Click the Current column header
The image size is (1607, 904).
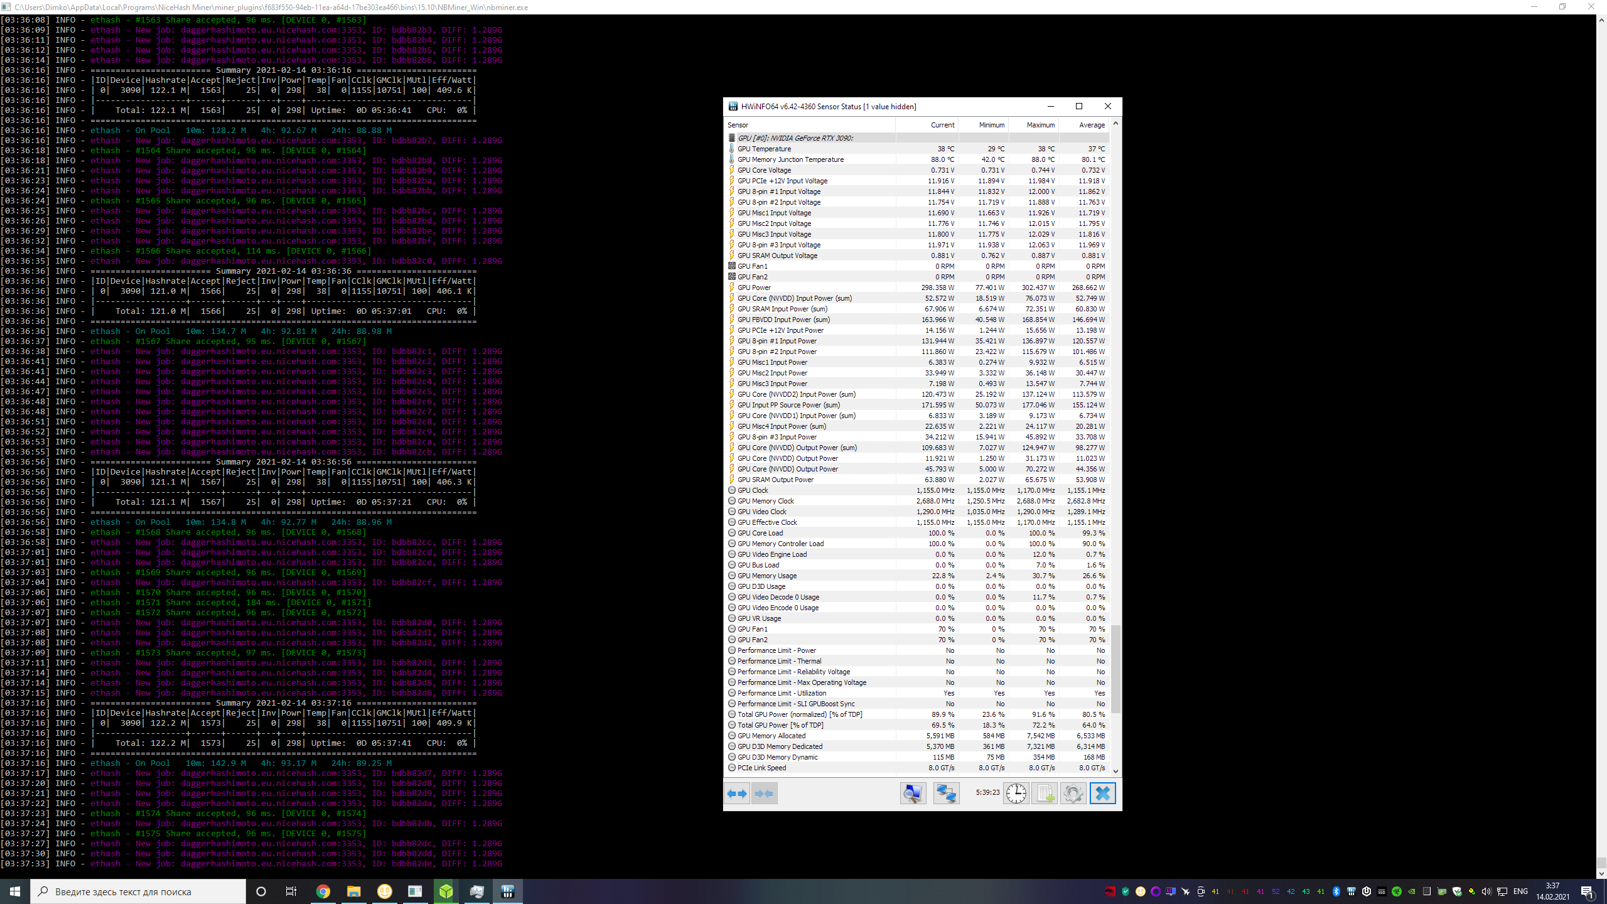[x=942, y=125]
